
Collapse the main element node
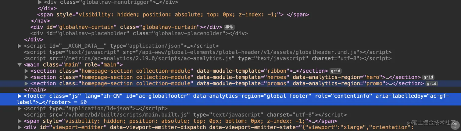[x=20, y=65]
